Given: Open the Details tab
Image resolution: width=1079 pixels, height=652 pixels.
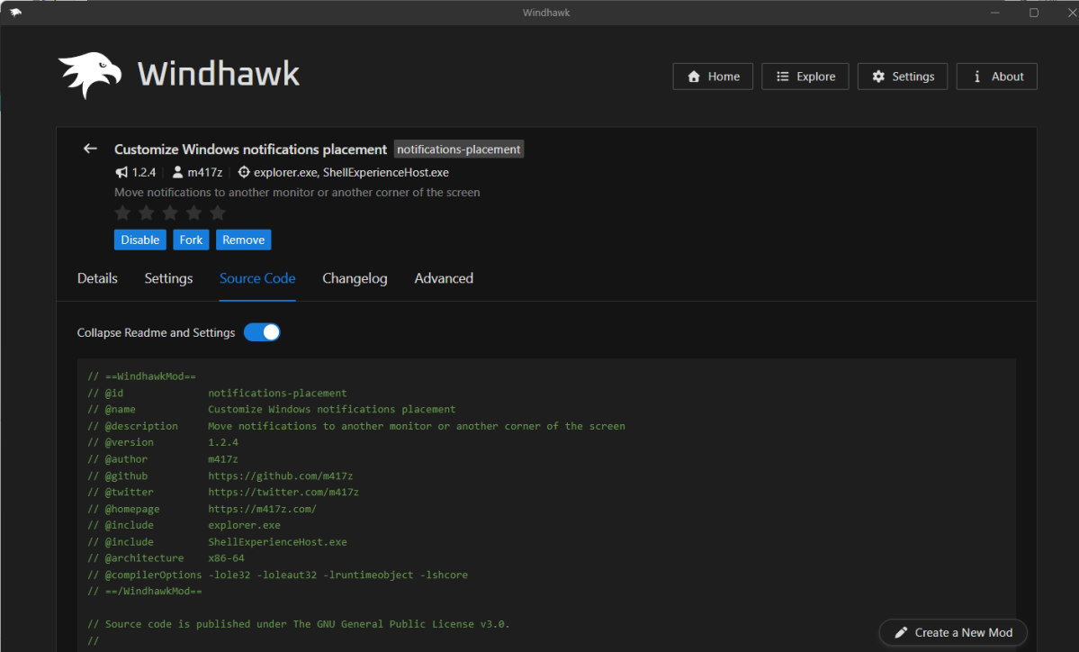Looking at the screenshot, I should coord(97,278).
